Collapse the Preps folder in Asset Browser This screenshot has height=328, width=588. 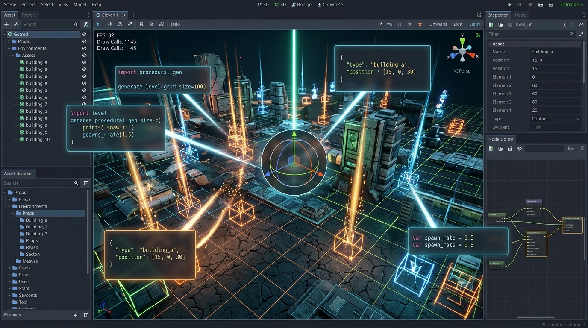(13, 213)
